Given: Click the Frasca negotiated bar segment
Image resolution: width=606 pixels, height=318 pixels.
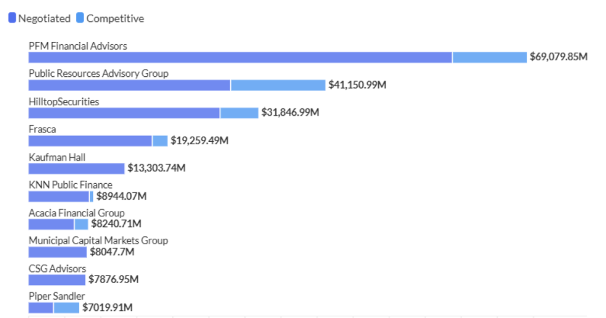Looking at the screenshot, I should [90, 141].
